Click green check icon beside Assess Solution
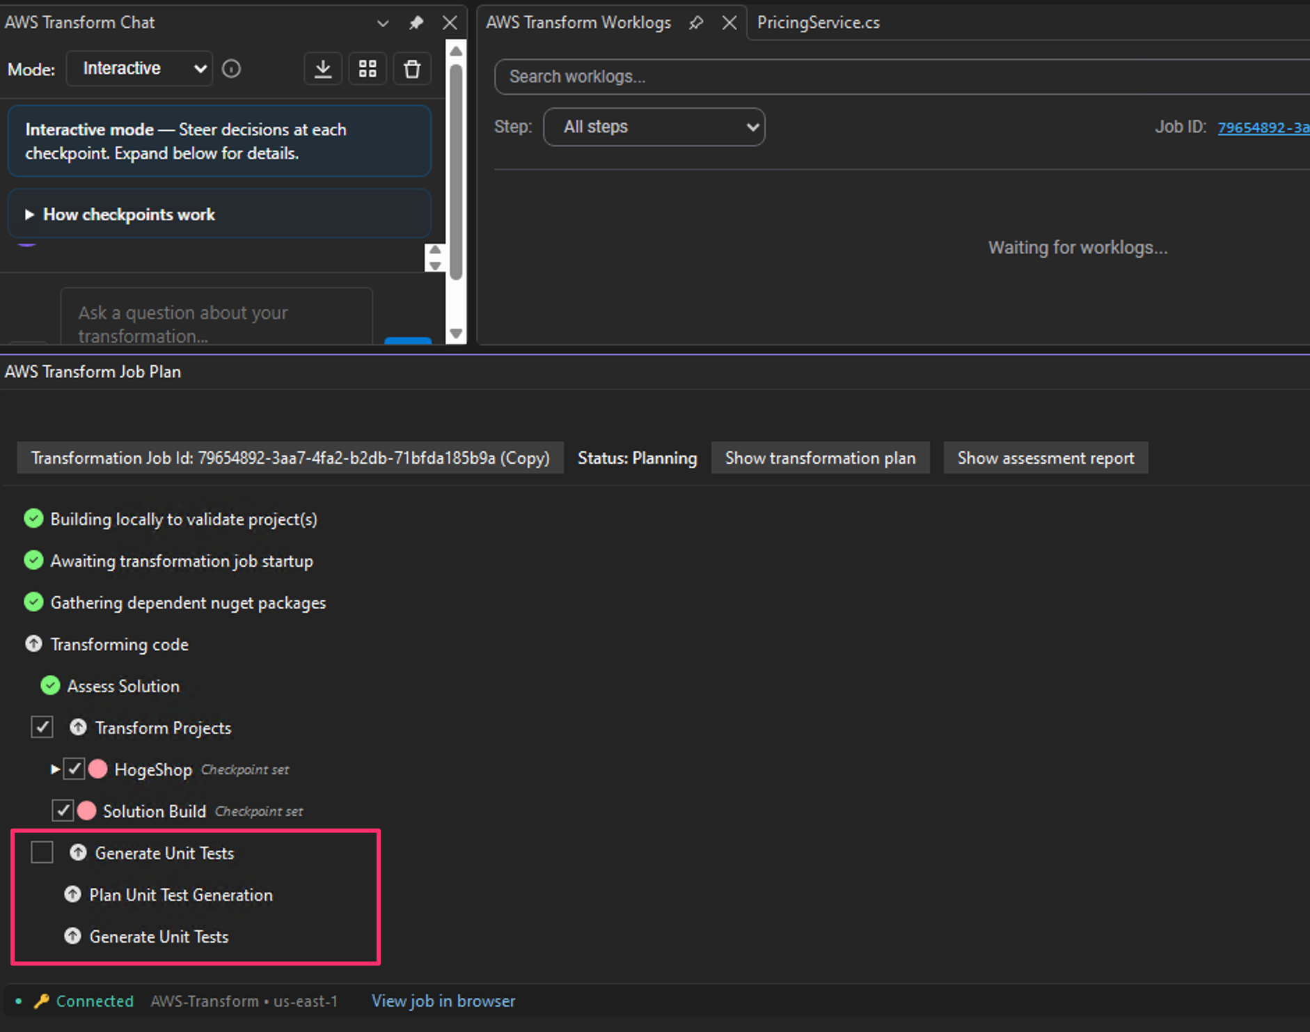This screenshot has width=1310, height=1032. coord(50,685)
